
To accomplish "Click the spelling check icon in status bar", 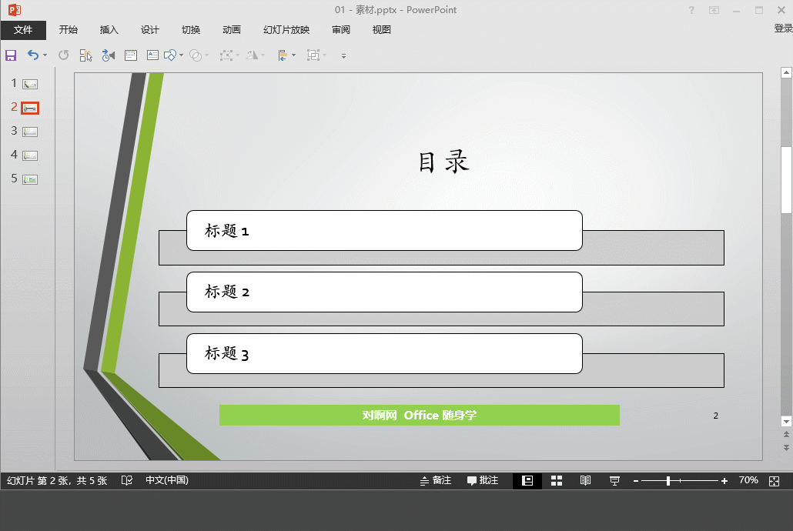I will [126, 480].
